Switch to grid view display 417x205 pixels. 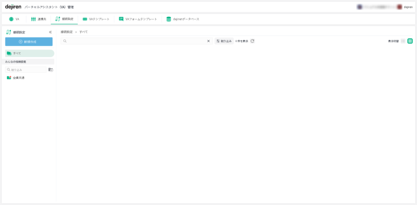(410, 41)
